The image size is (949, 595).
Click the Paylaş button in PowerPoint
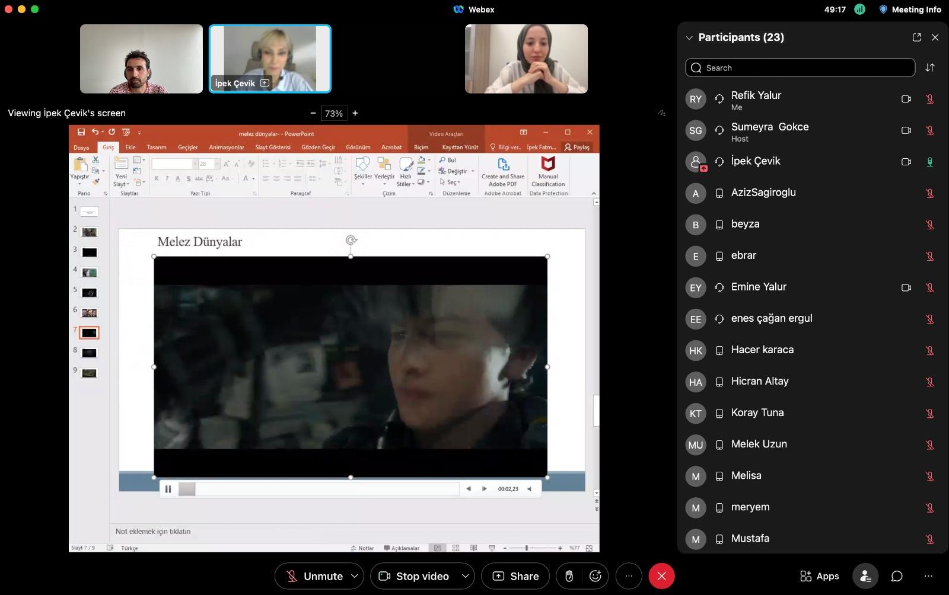click(x=577, y=147)
